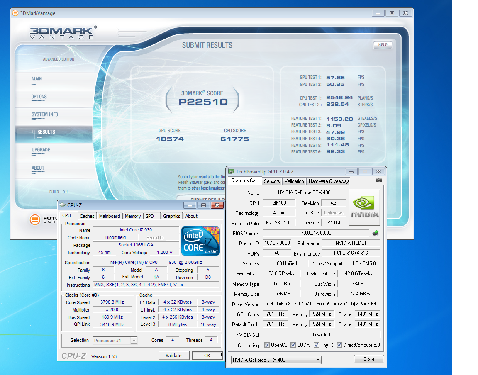Image resolution: width=478 pixels, height=375 pixels.
Task: Open the Validation tab in GPU-Z
Action: click(294, 181)
